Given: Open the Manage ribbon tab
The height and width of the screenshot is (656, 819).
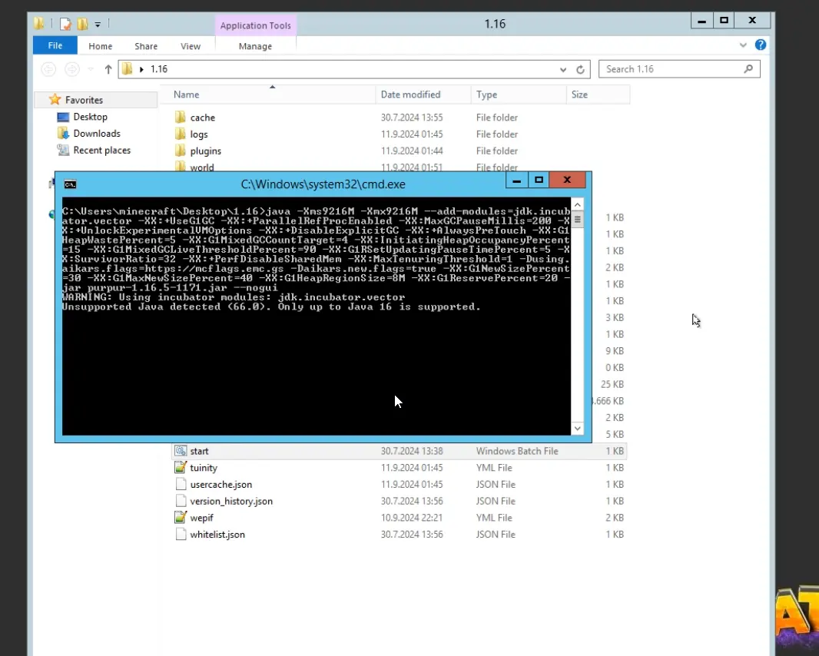Looking at the screenshot, I should (255, 46).
